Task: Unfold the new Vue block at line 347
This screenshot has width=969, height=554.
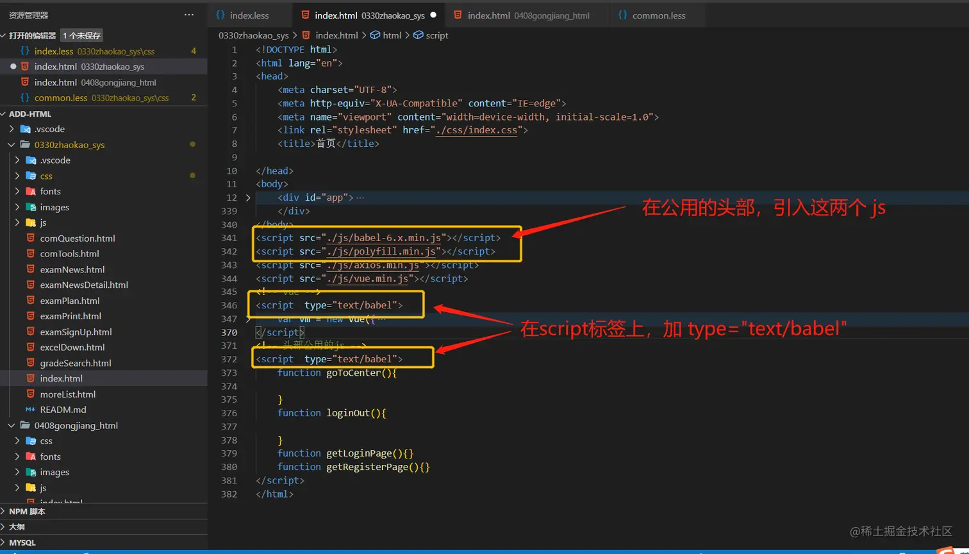Action: tap(248, 319)
